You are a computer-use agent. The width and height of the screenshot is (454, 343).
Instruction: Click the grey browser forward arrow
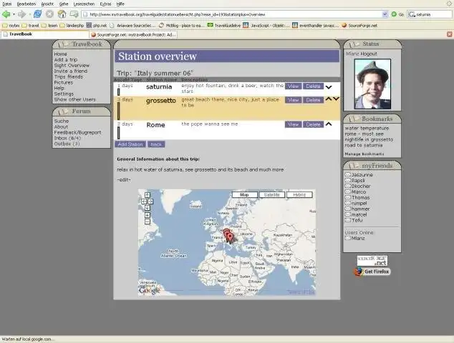pos(21,14)
